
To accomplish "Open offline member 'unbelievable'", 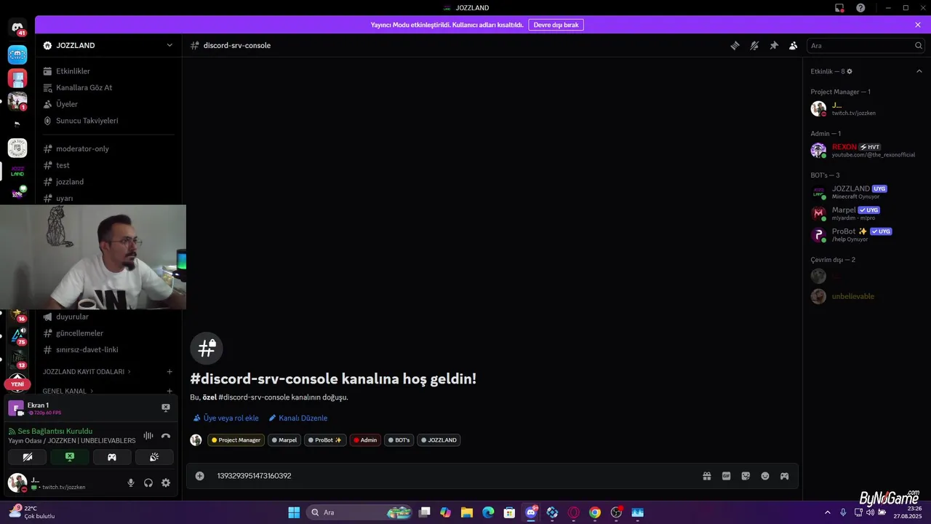I will point(866,296).
